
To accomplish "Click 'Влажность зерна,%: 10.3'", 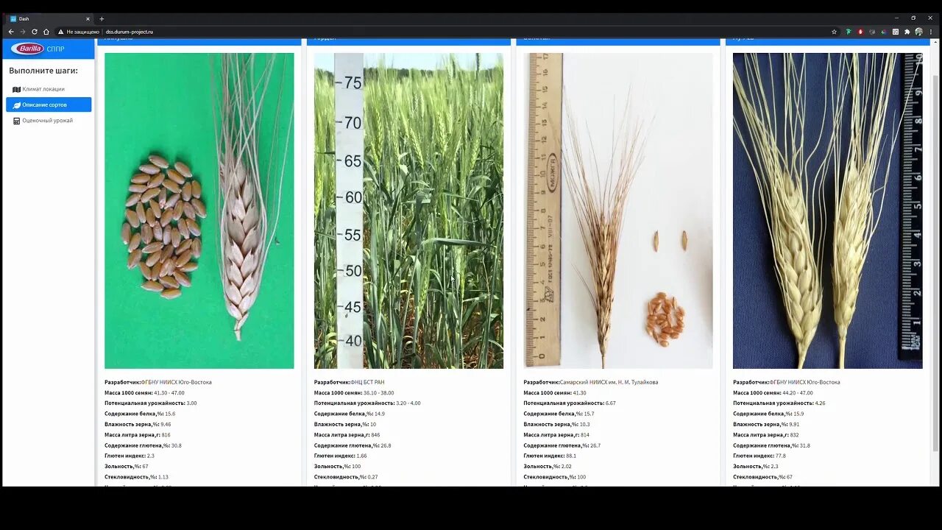I will tap(556, 425).
